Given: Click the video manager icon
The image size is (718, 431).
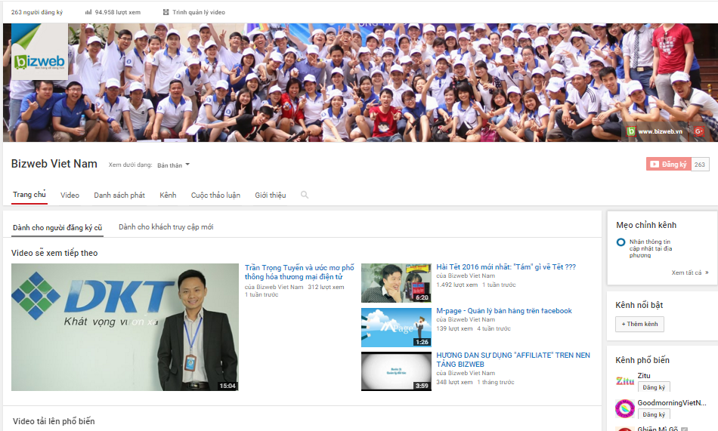Looking at the screenshot, I should (166, 12).
